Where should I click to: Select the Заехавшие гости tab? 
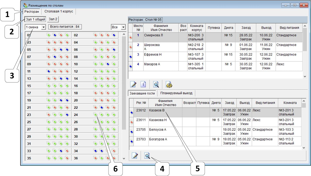pos(142,93)
